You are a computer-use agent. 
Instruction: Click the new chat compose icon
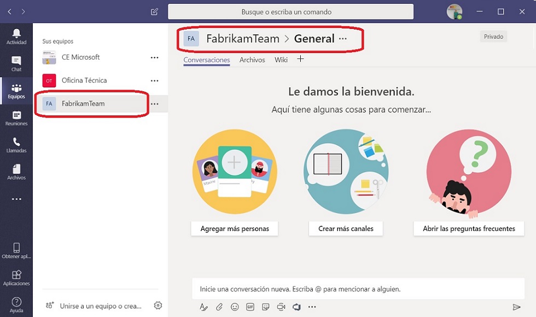click(x=154, y=12)
